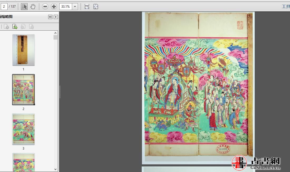This screenshot has width=290, height=172.
Task: Open the zoom level dropdown arrow
Action: tap(75, 7)
